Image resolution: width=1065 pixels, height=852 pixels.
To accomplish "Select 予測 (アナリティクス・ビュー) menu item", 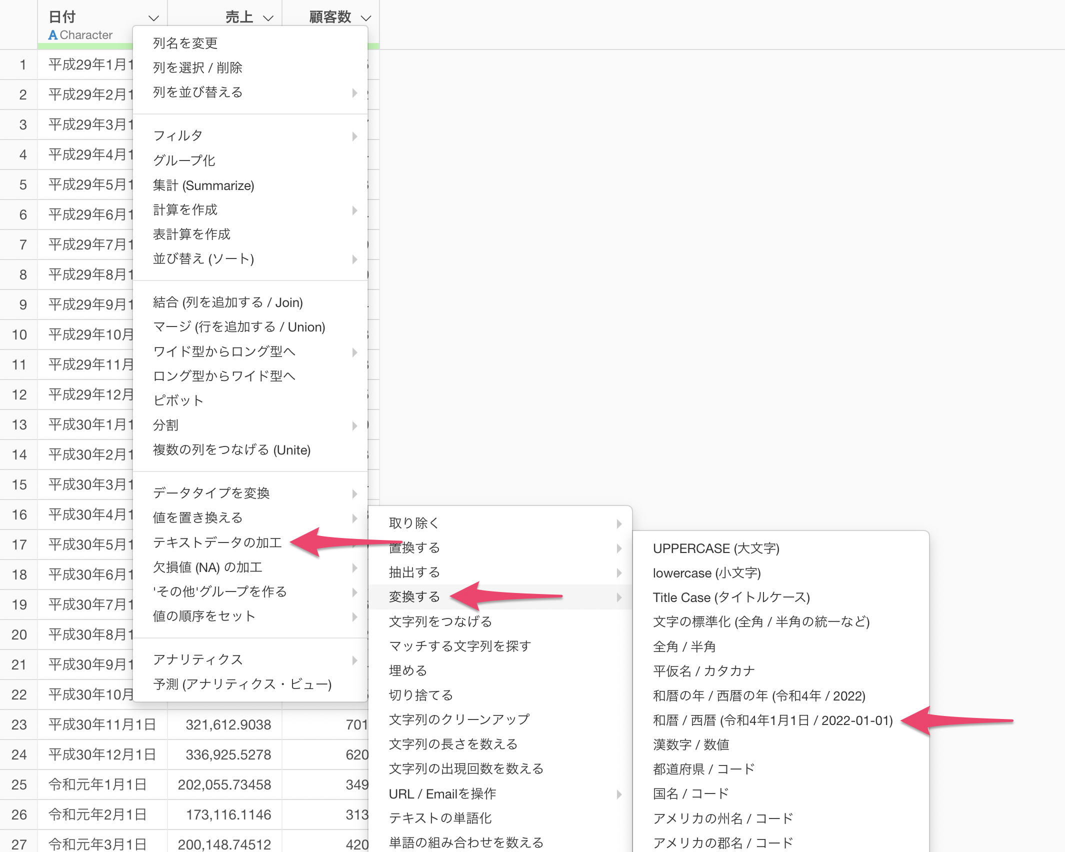I will (x=250, y=684).
